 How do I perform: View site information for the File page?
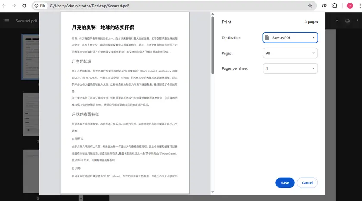point(40,6)
